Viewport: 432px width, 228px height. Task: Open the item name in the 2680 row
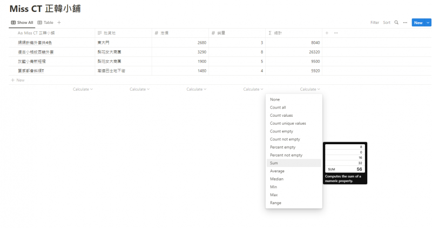tap(35, 43)
